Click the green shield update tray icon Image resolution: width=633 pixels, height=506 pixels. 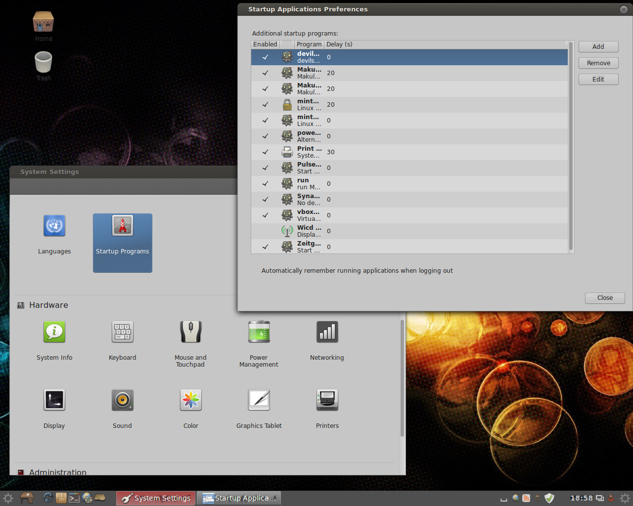(x=549, y=498)
